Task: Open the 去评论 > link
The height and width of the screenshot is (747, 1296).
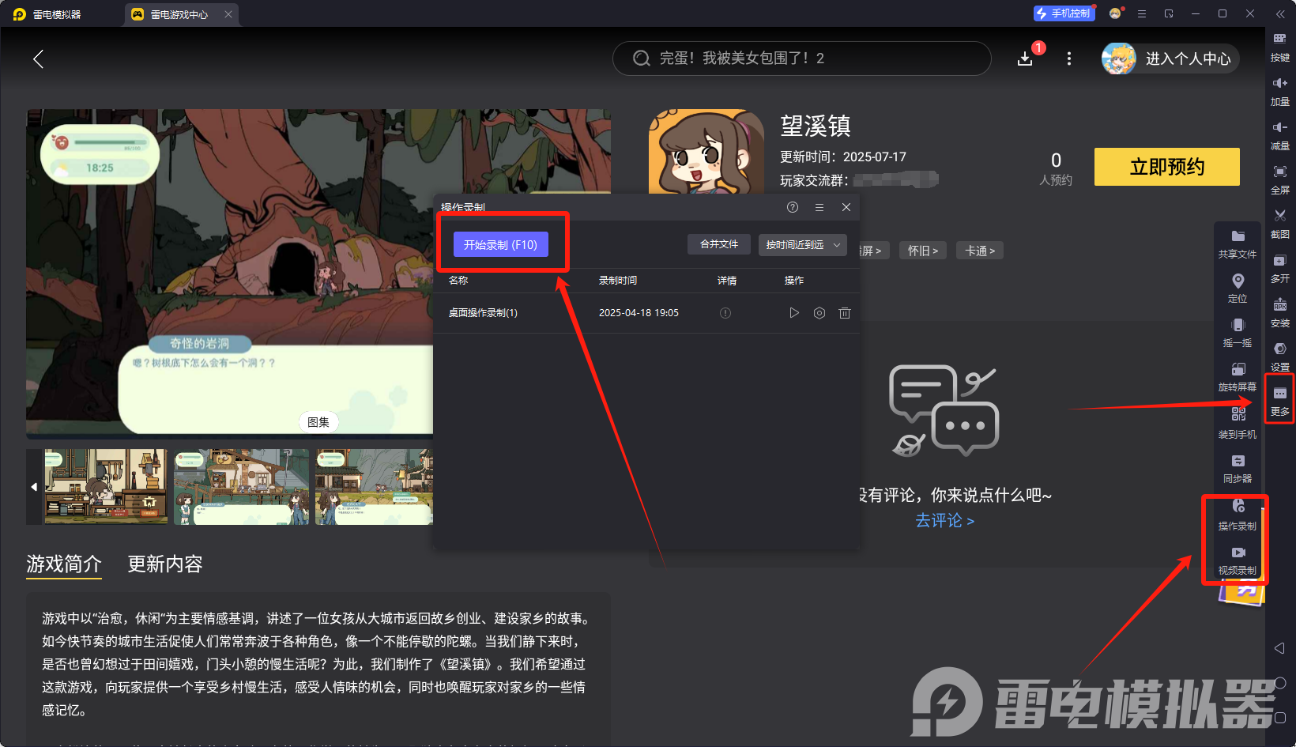Action: pos(944,520)
